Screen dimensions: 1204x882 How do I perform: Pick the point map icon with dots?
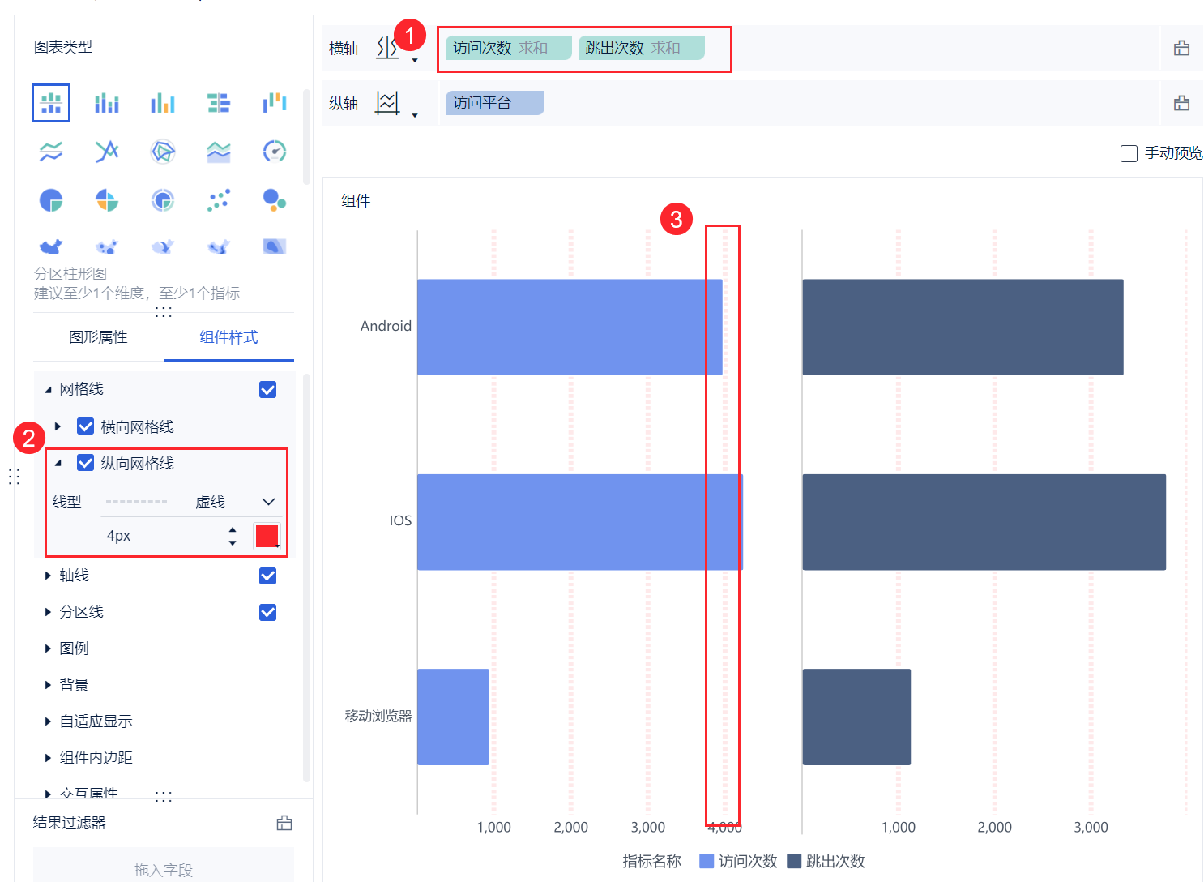pyautogui.click(x=107, y=246)
